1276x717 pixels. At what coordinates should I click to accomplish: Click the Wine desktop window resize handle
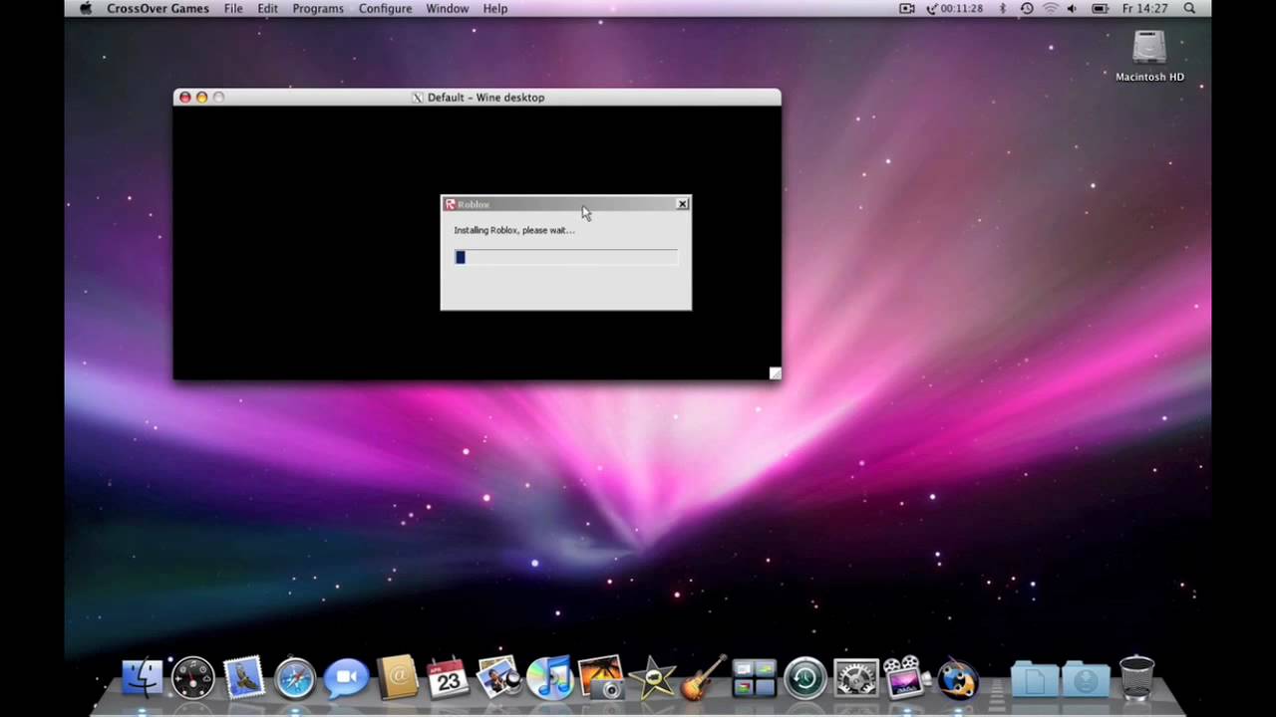pos(775,373)
